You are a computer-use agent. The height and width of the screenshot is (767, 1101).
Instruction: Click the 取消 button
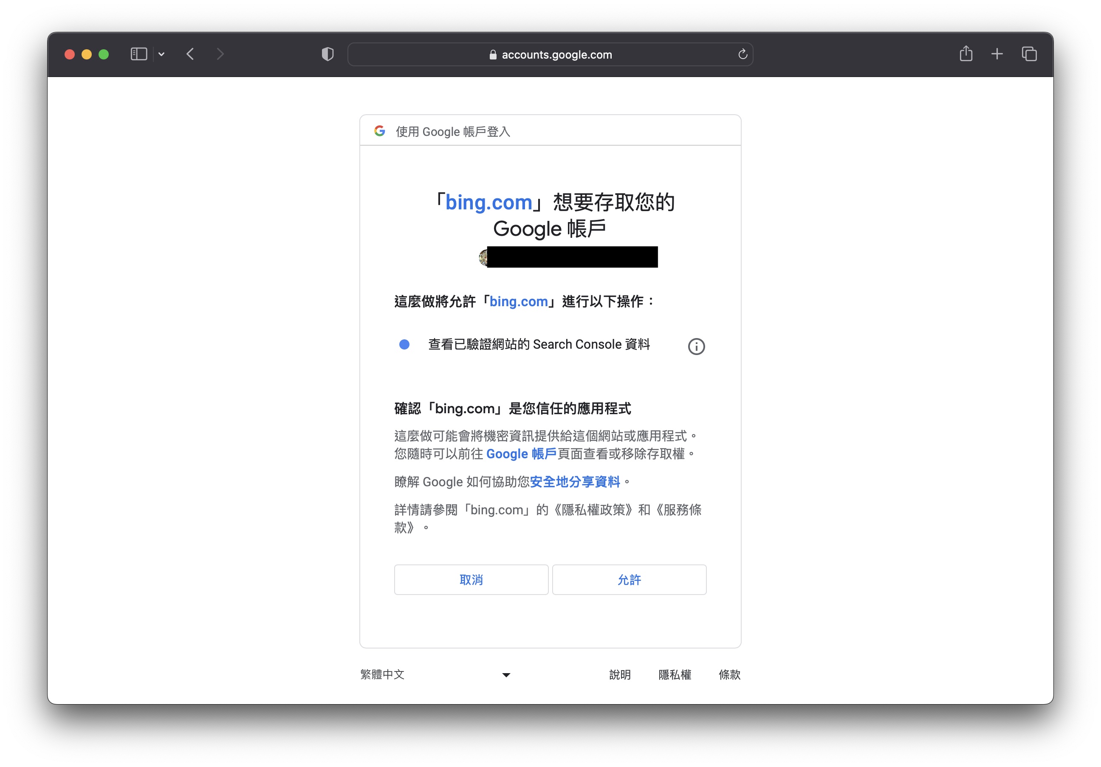point(471,580)
